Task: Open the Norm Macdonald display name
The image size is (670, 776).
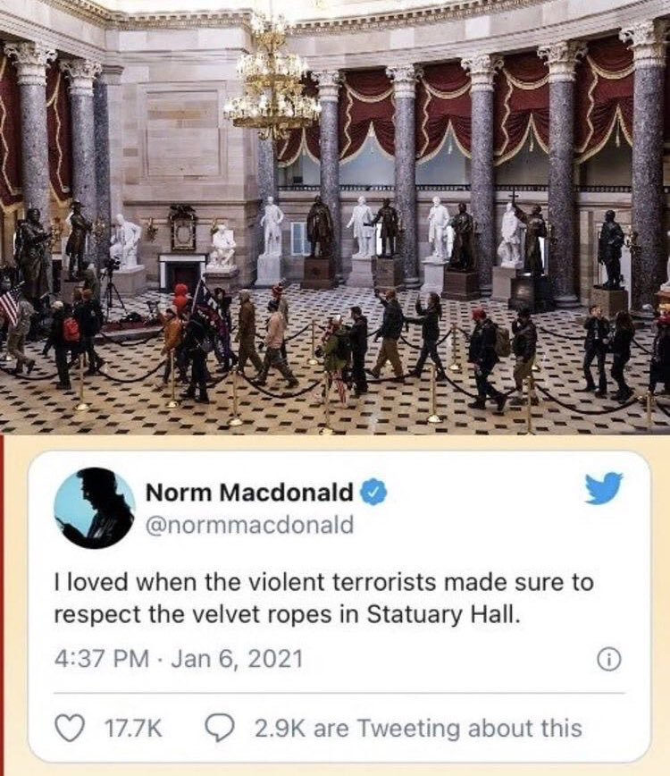Action: [249, 493]
